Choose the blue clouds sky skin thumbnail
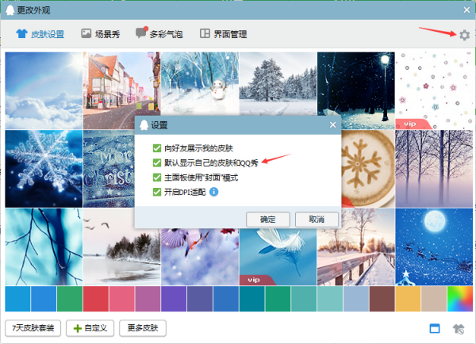Image resolution: width=476 pixels, height=344 pixels. tap(43, 90)
